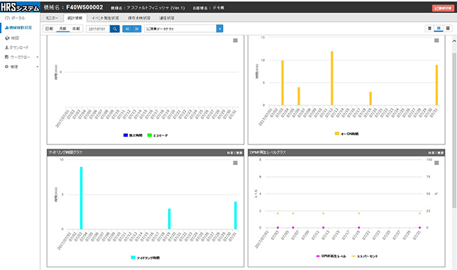
Task: Open the hamburger menu of the DPMF chart
Action: [437, 163]
